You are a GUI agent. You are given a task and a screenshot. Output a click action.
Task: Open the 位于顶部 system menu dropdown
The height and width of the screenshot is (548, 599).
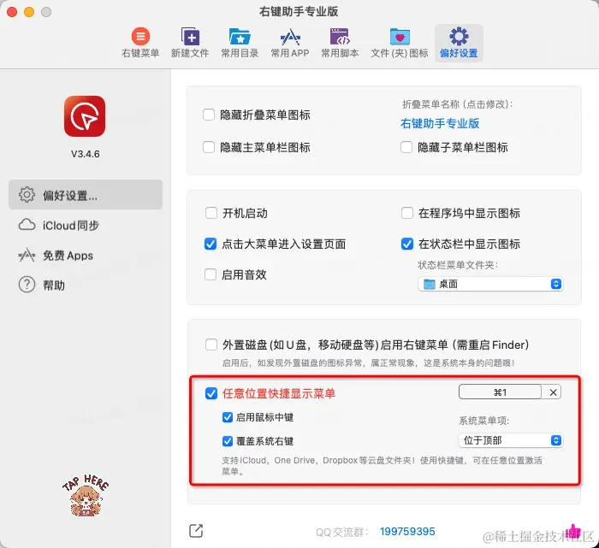[x=510, y=440]
